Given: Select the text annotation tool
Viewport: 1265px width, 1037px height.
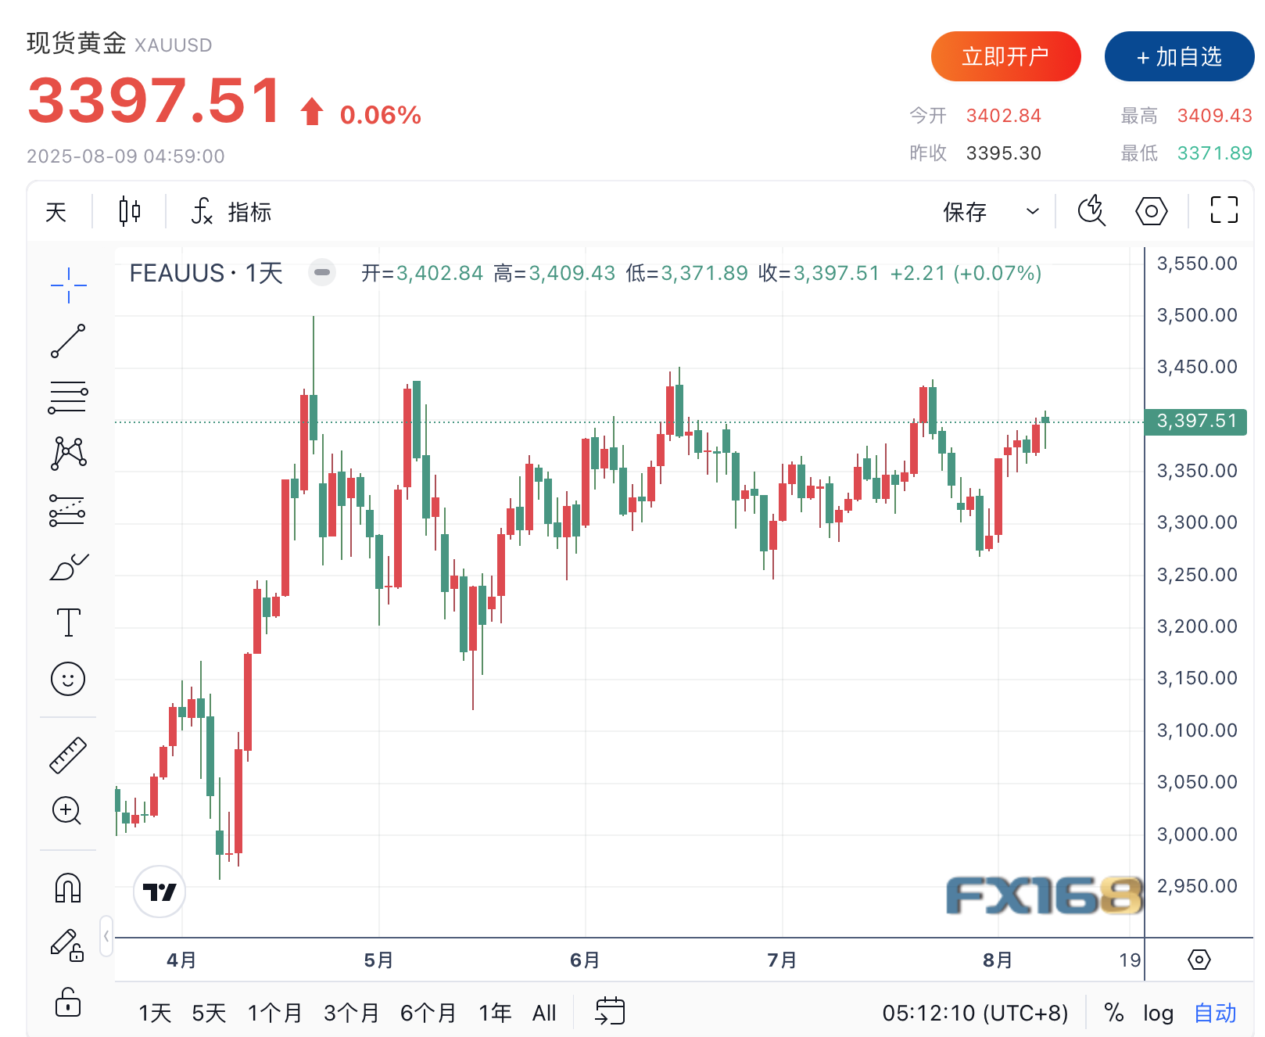Looking at the screenshot, I should click(x=68, y=623).
